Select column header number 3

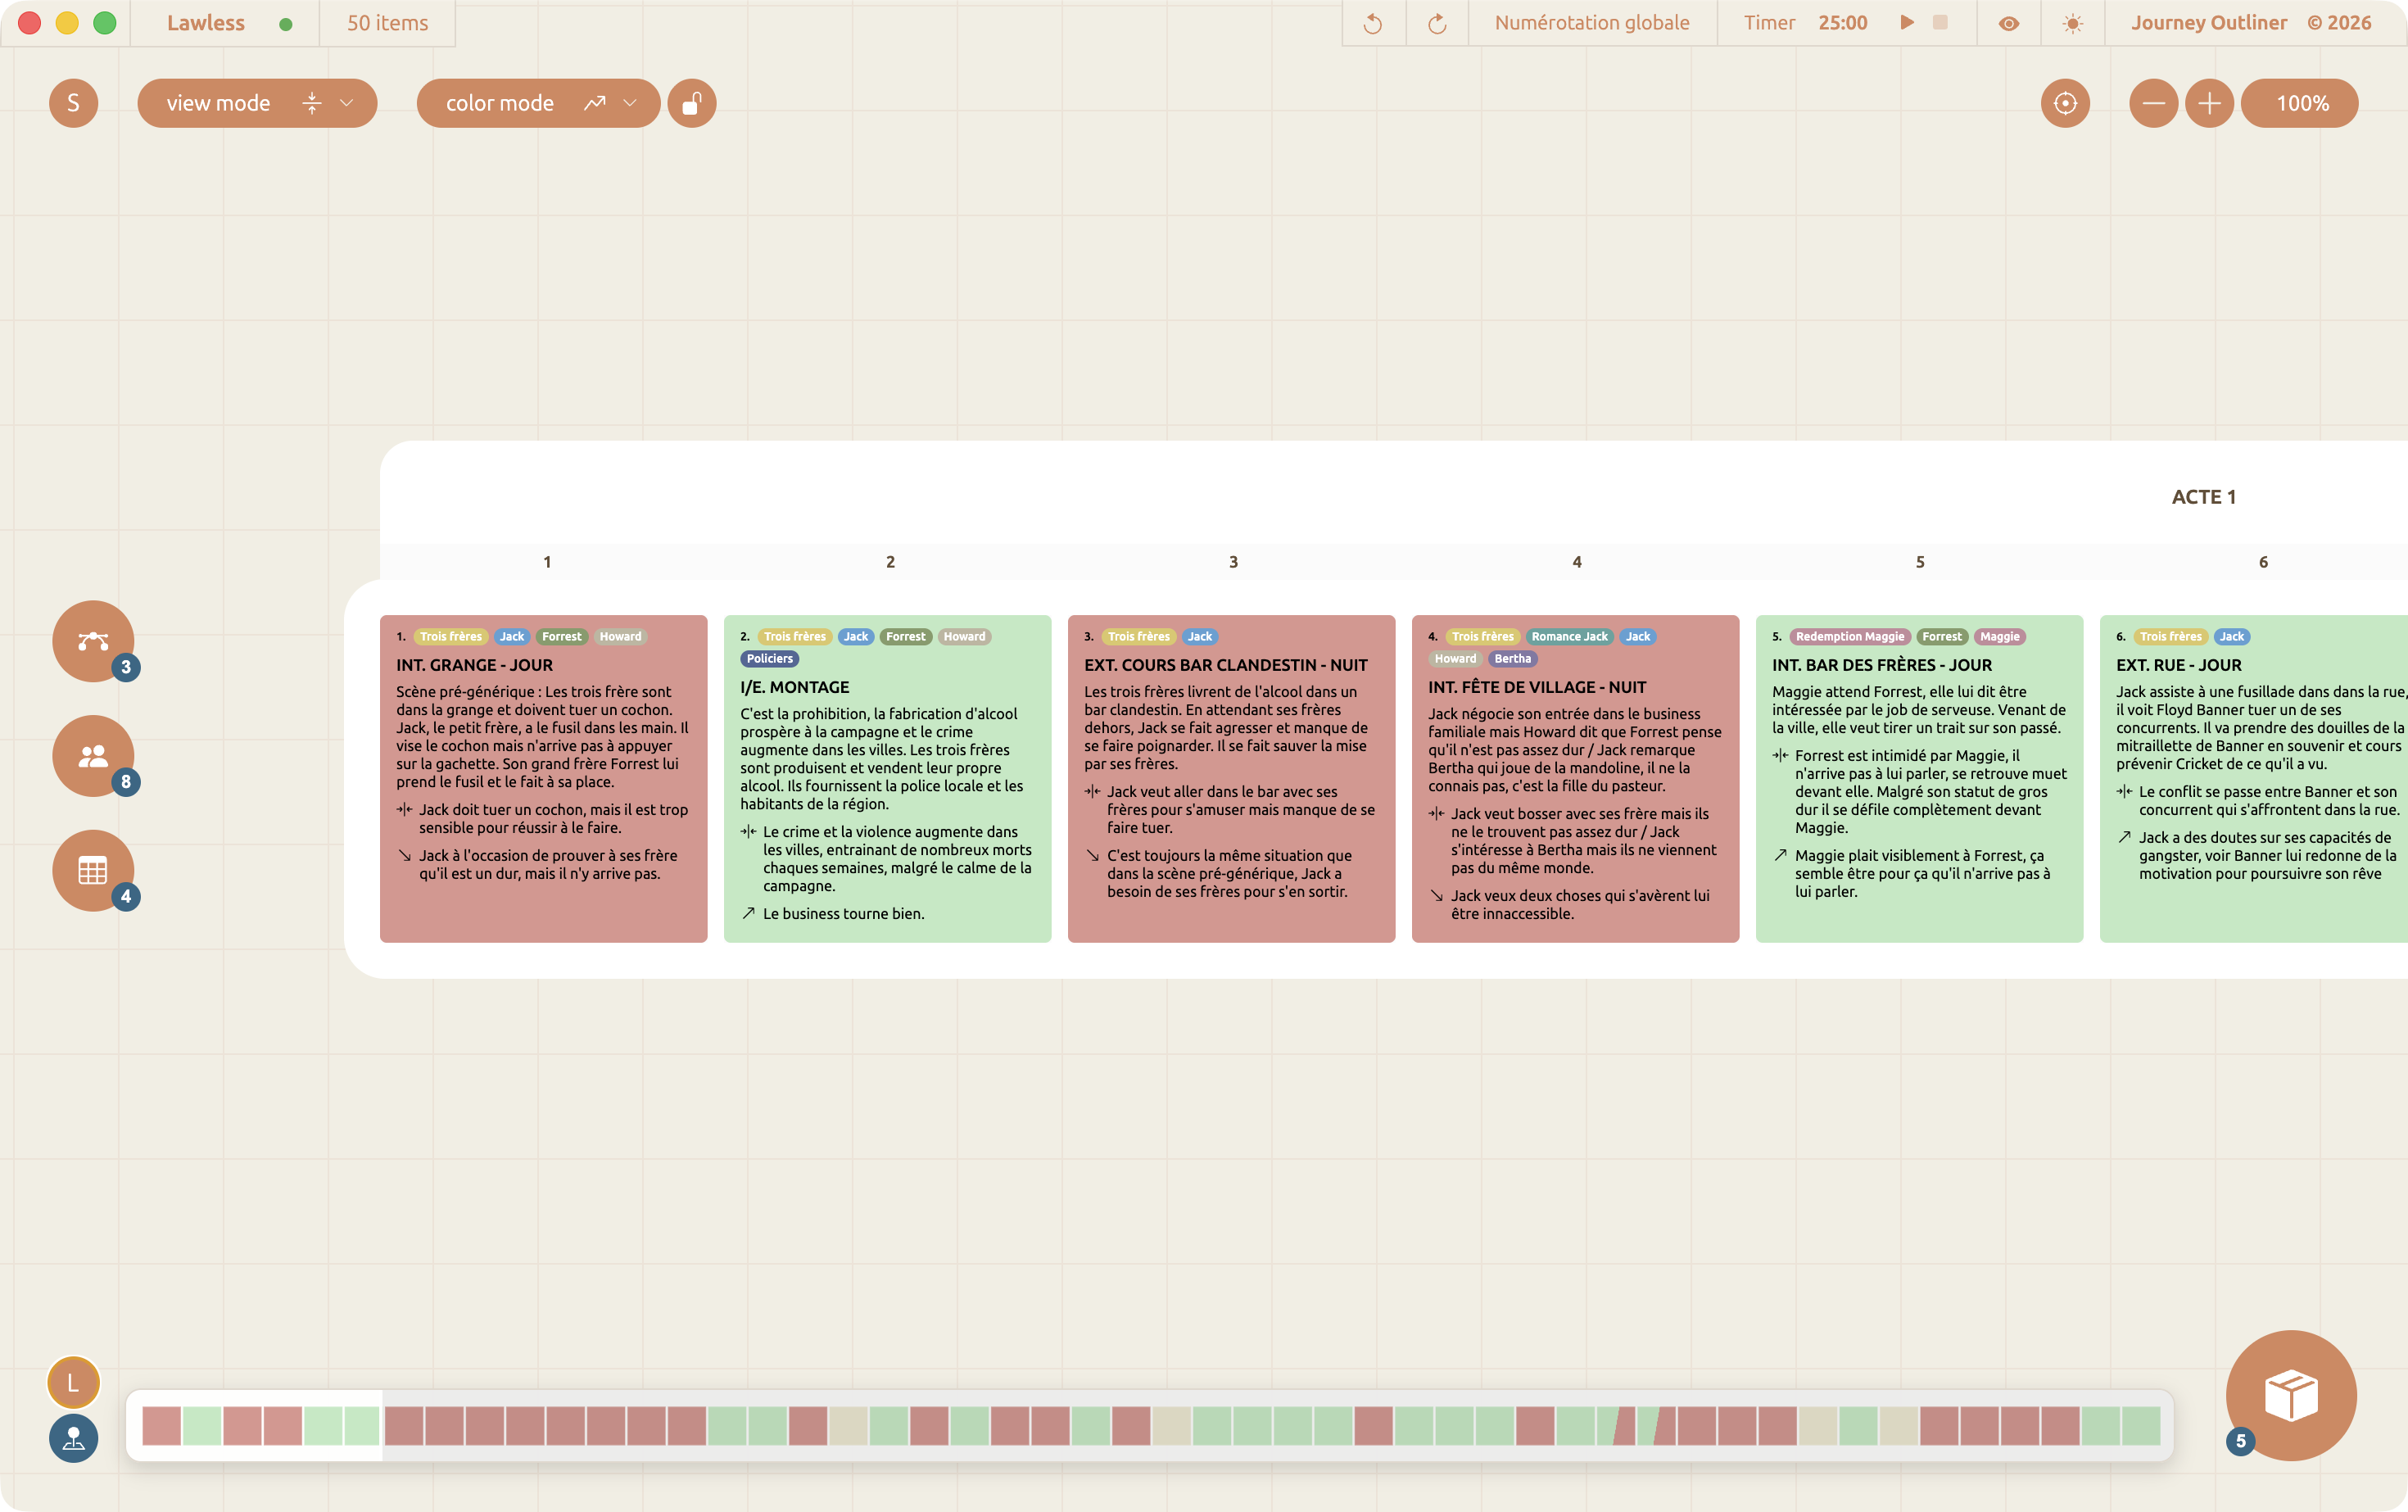point(1233,562)
